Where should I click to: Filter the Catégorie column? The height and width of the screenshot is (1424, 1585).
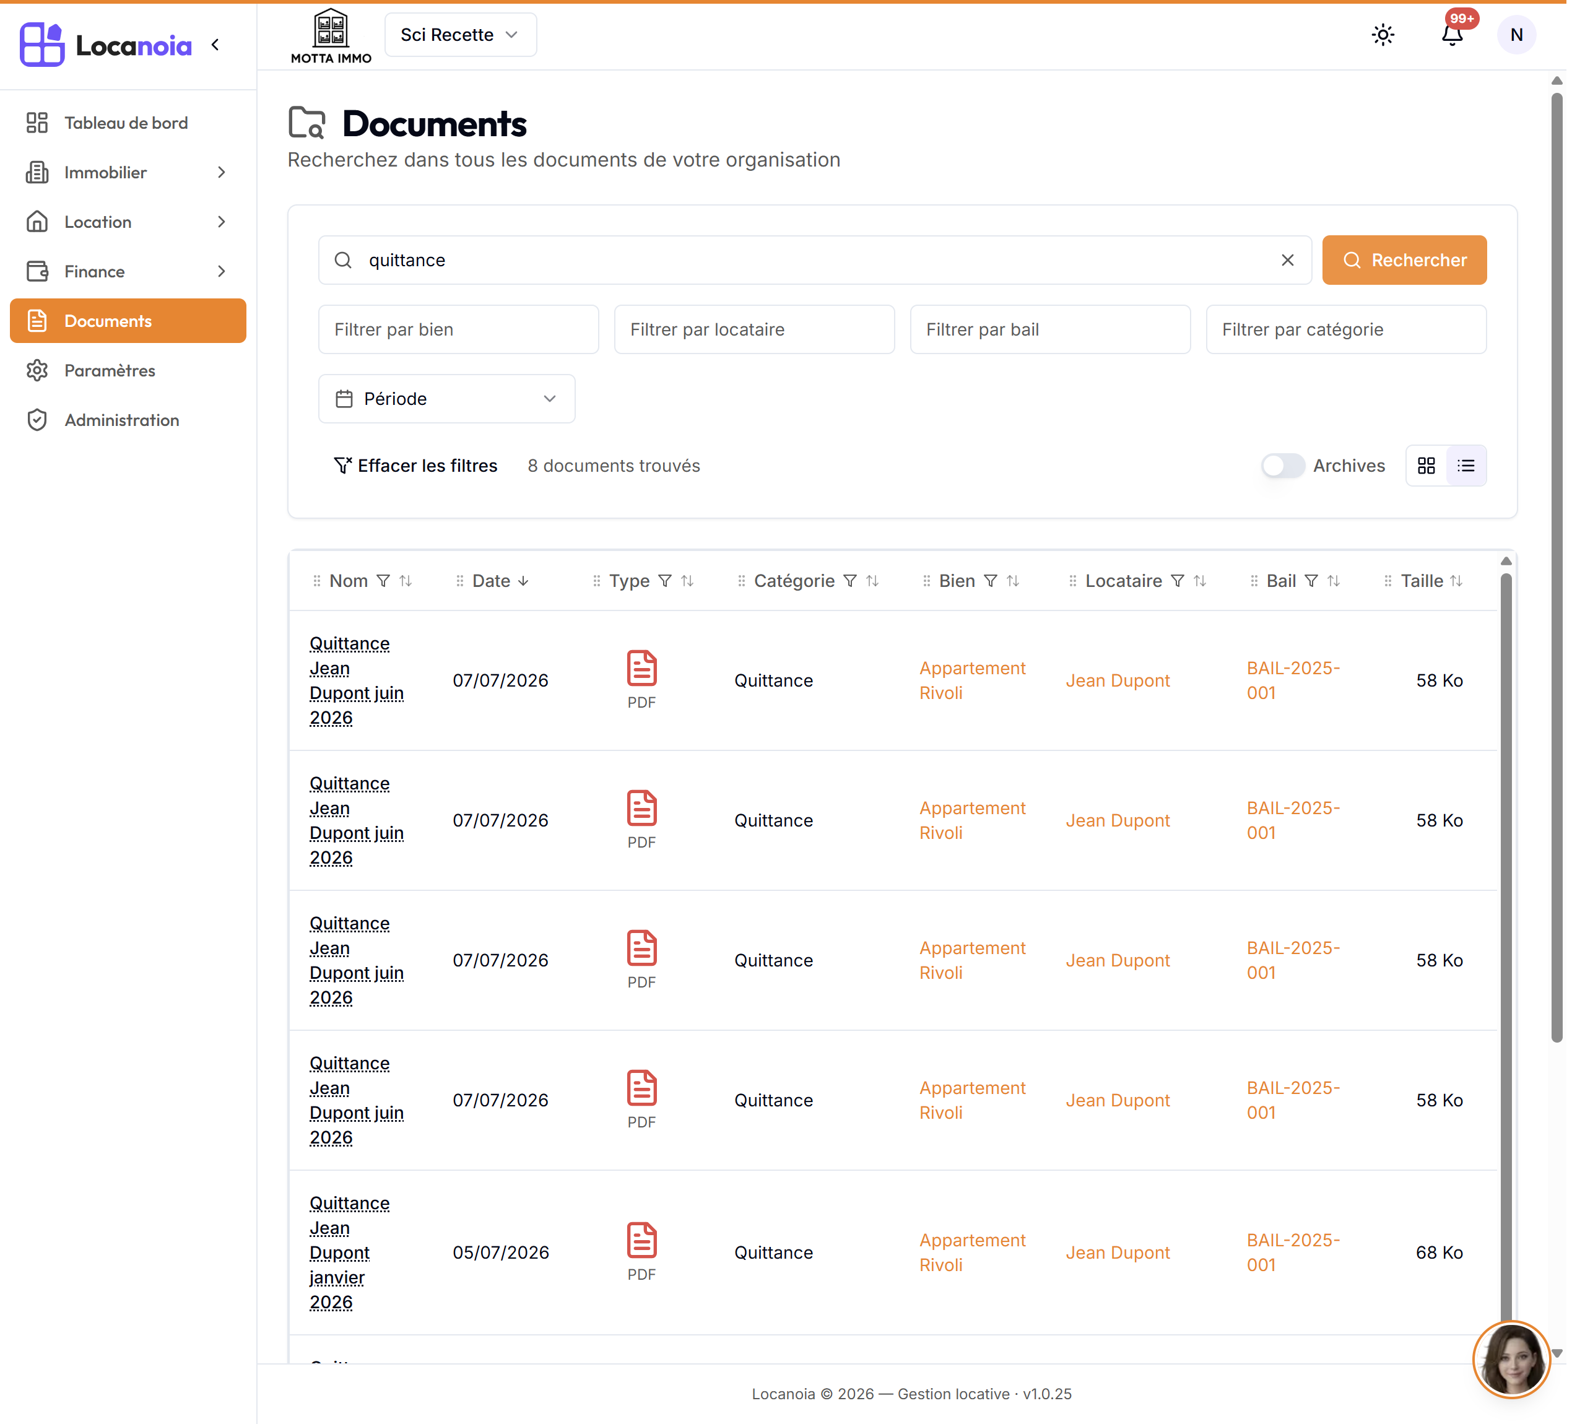coord(851,581)
